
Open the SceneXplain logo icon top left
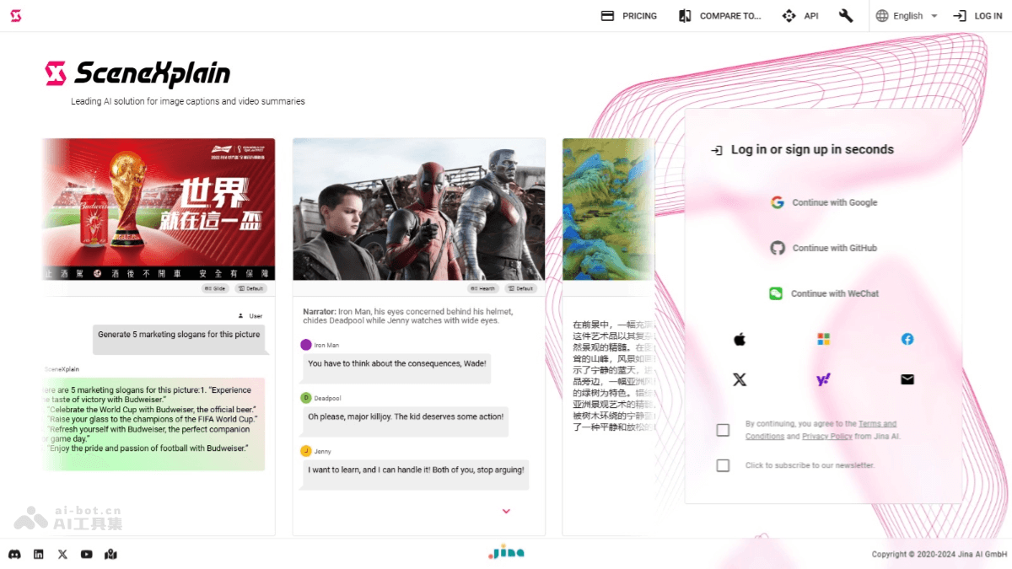pos(15,15)
